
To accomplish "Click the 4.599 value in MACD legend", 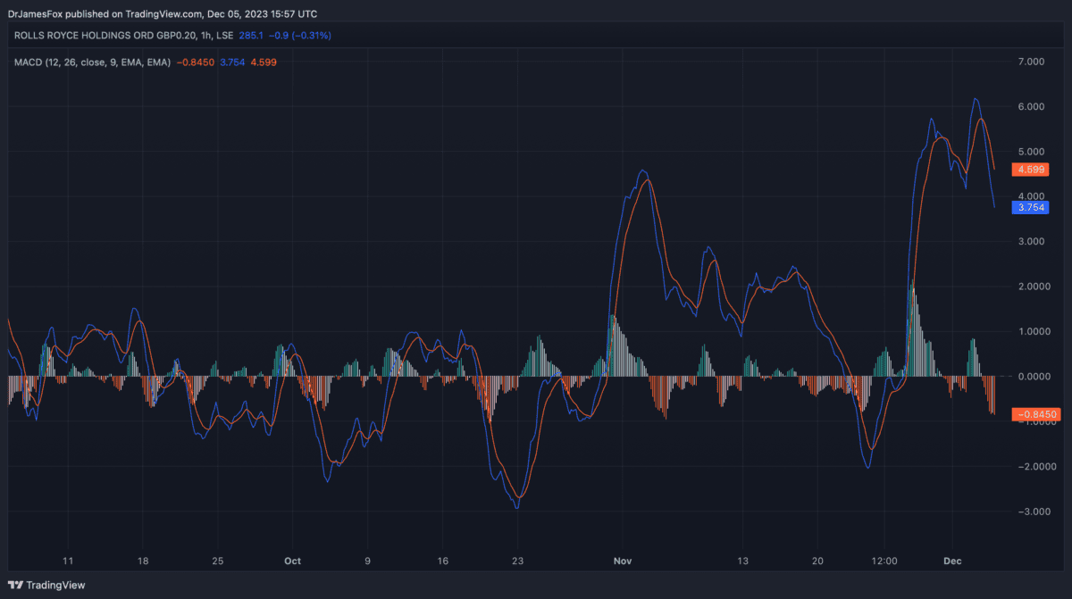I will tap(263, 62).
